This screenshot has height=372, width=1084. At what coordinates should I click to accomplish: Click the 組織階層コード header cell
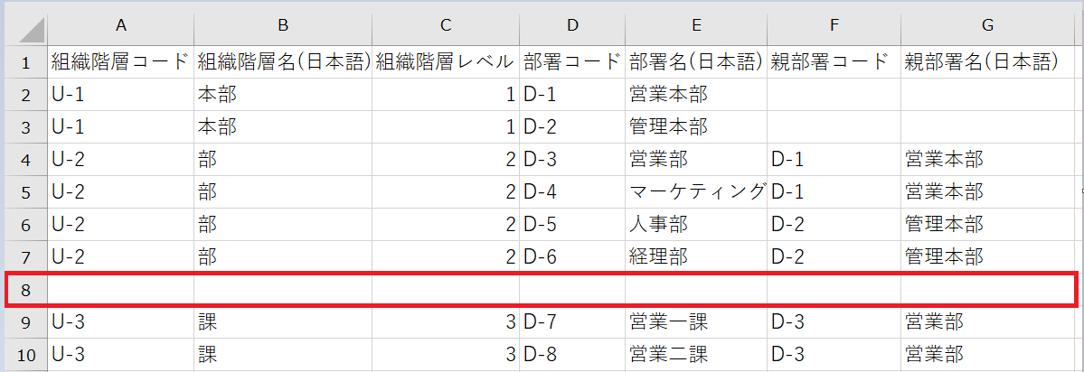[x=119, y=62]
